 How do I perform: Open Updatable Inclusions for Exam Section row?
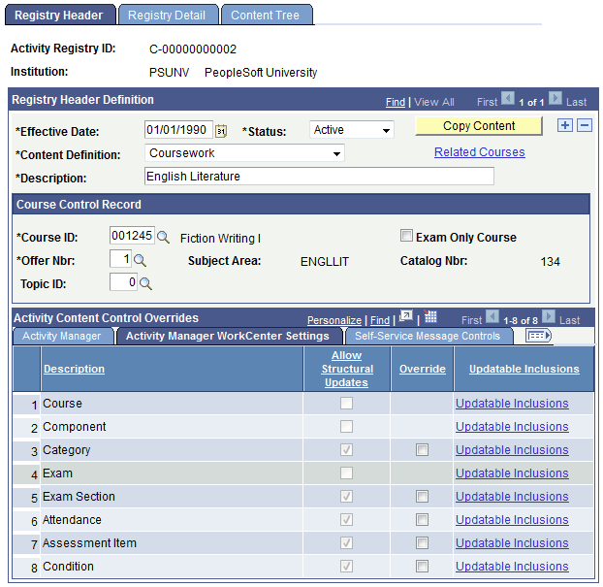[512, 496]
